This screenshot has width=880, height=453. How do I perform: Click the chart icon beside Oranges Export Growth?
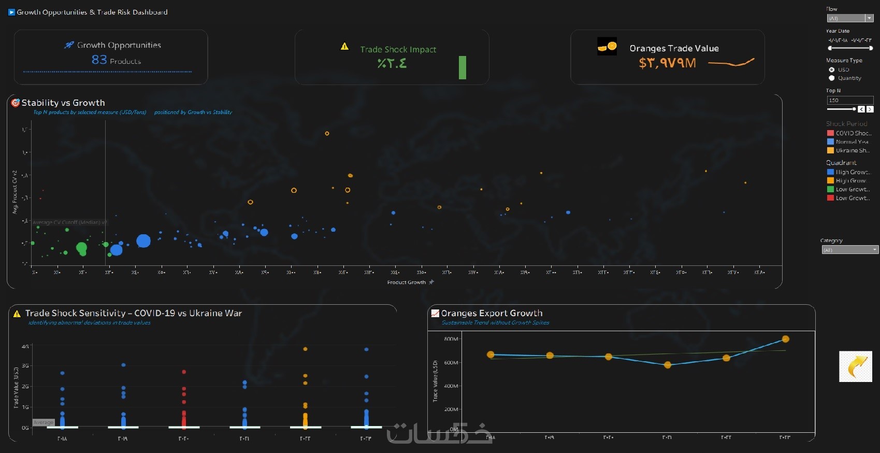pos(435,313)
